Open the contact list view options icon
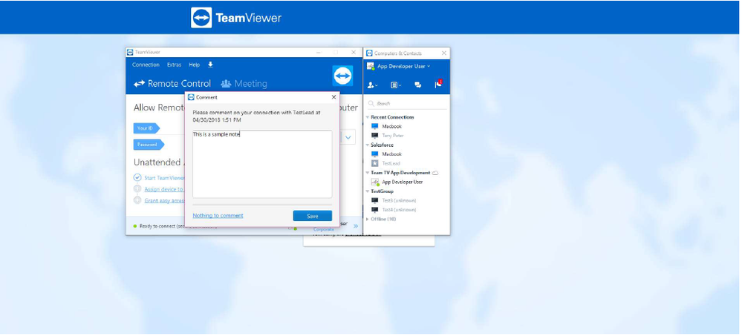742x336 pixels. (396, 85)
